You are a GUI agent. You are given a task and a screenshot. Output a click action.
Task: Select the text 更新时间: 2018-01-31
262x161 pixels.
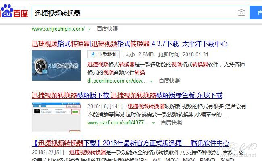point(183,55)
